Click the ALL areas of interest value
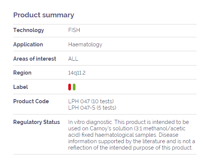The height and width of the screenshot is (162, 203). click(x=73, y=59)
